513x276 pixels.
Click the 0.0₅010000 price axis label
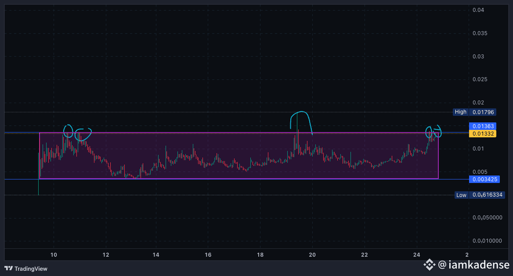487,241
